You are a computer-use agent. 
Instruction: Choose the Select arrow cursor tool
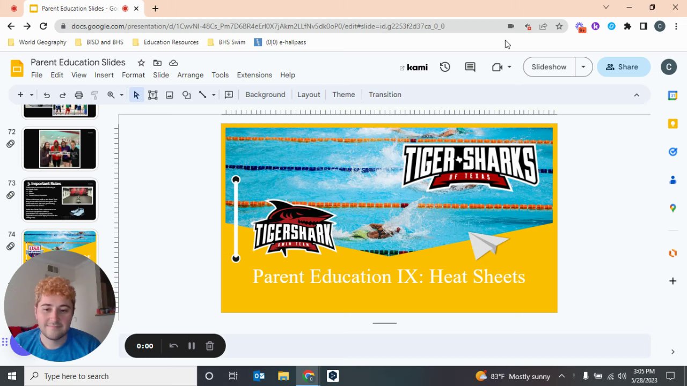tap(136, 95)
